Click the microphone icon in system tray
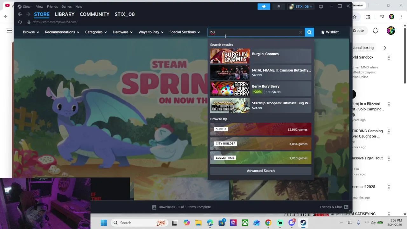 pos(358,223)
